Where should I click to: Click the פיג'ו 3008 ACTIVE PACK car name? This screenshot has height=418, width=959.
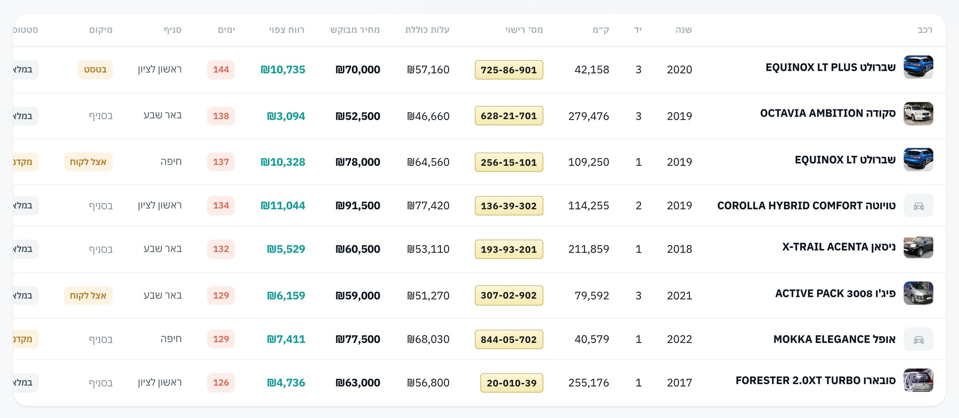click(x=835, y=294)
